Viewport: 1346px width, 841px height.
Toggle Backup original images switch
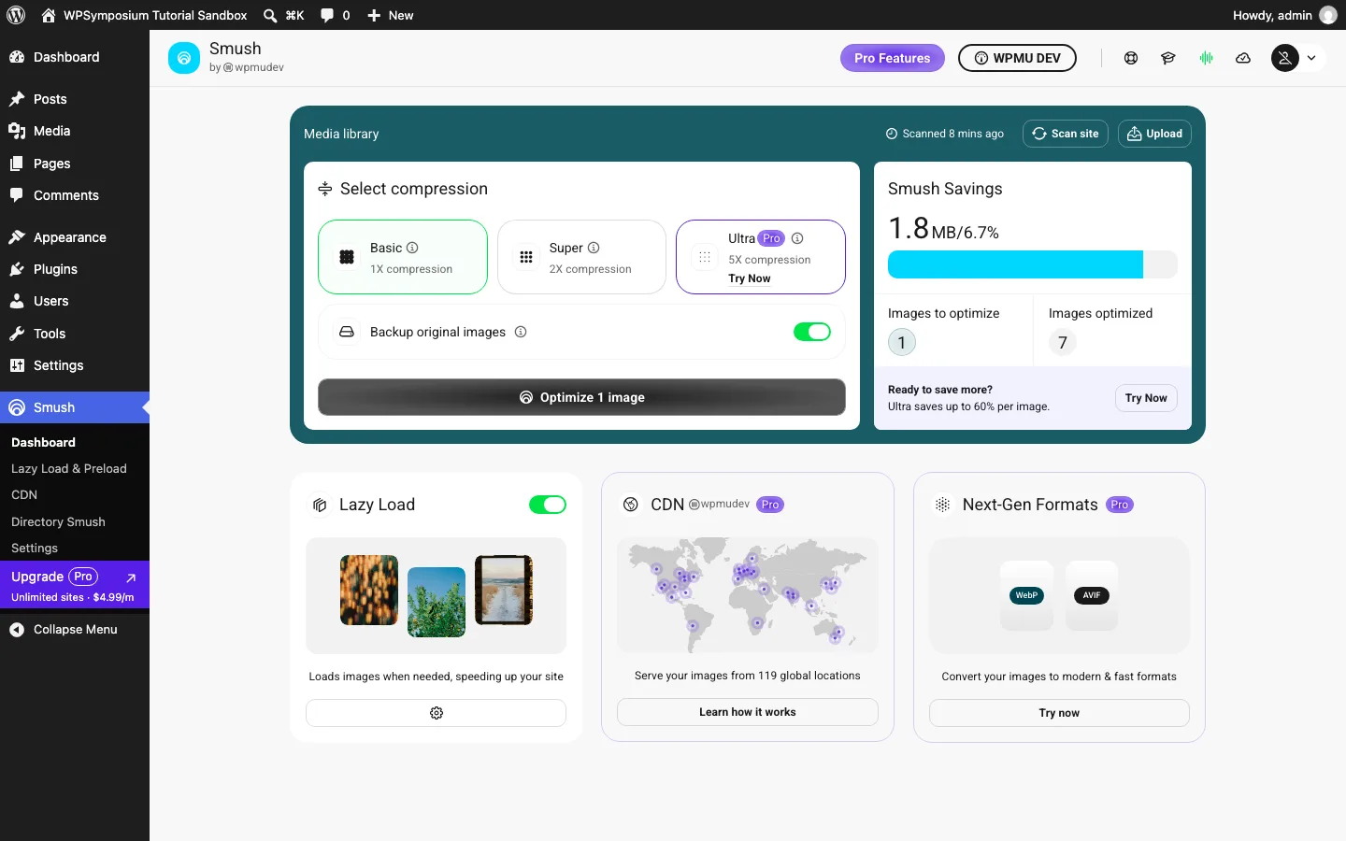pyautogui.click(x=812, y=332)
